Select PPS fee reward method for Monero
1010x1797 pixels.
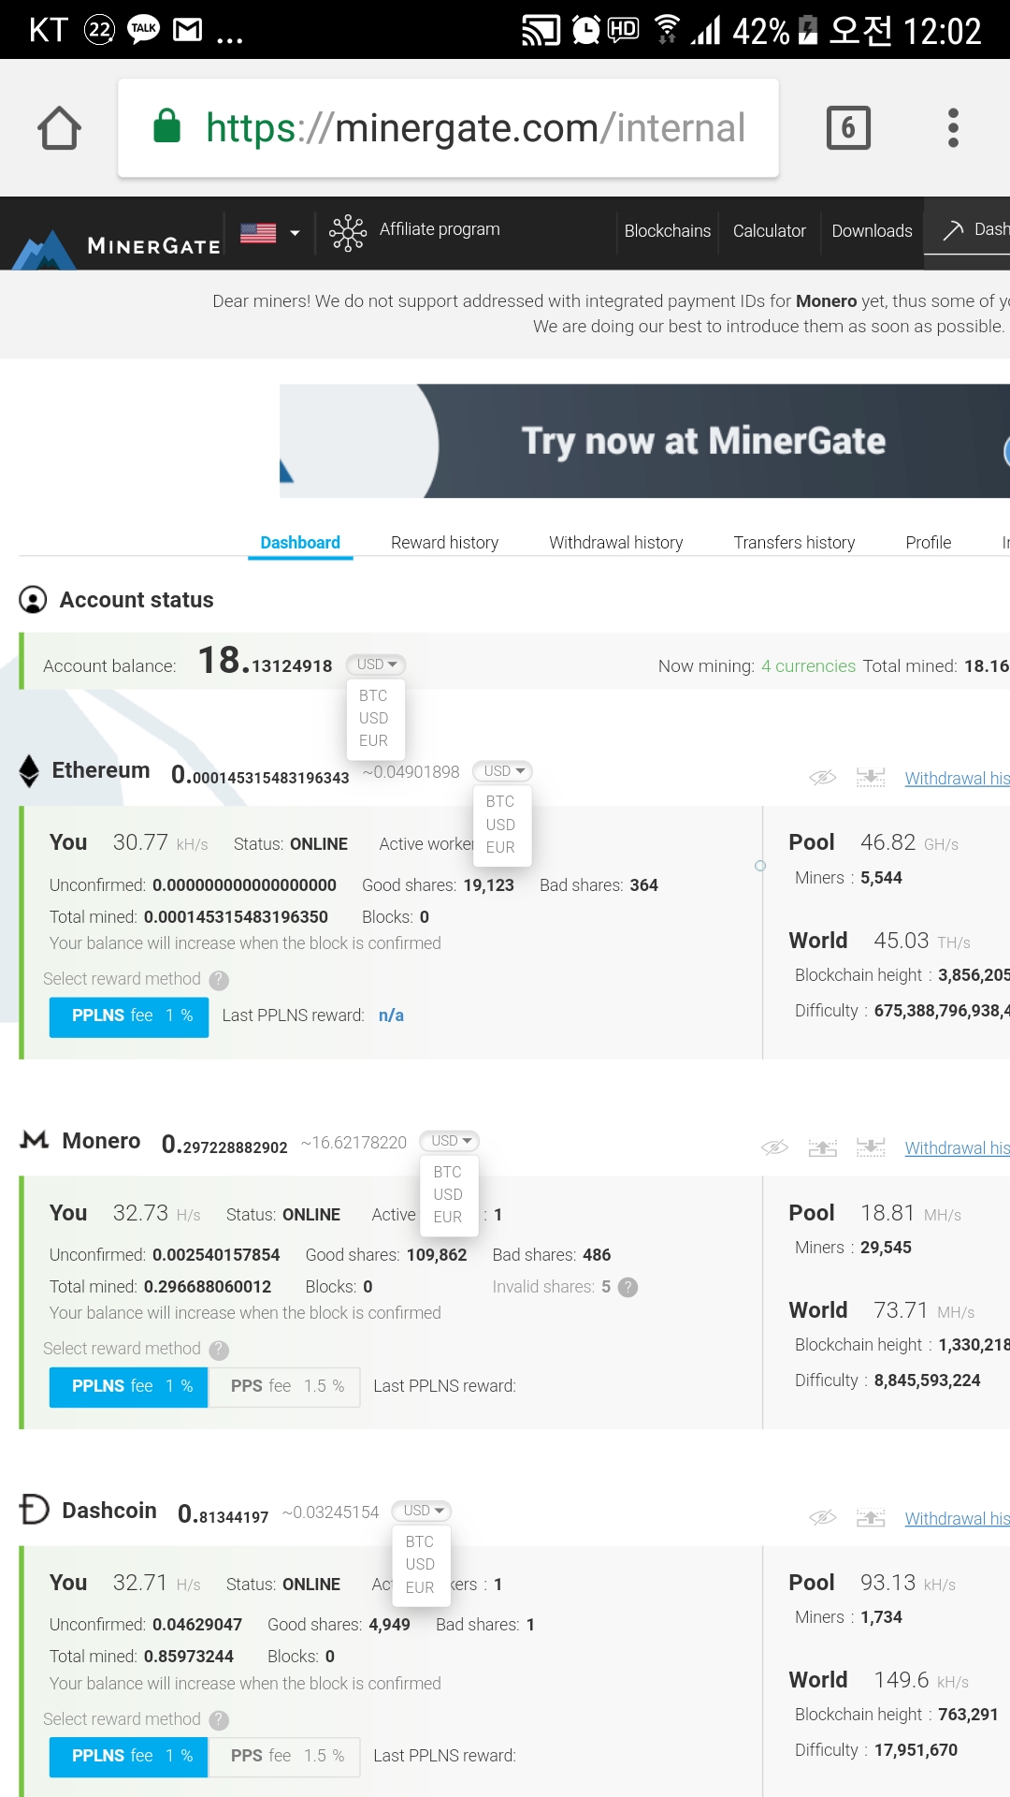click(286, 1386)
